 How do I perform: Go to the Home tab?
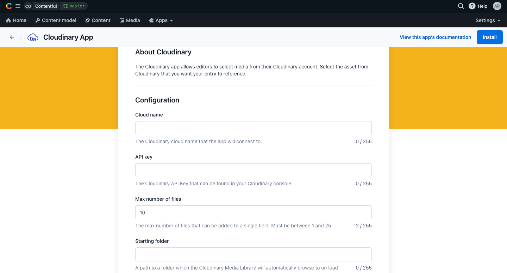coord(16,20)
